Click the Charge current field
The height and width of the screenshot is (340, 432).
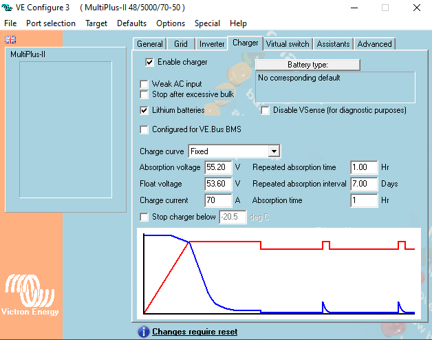pos(218,200)
